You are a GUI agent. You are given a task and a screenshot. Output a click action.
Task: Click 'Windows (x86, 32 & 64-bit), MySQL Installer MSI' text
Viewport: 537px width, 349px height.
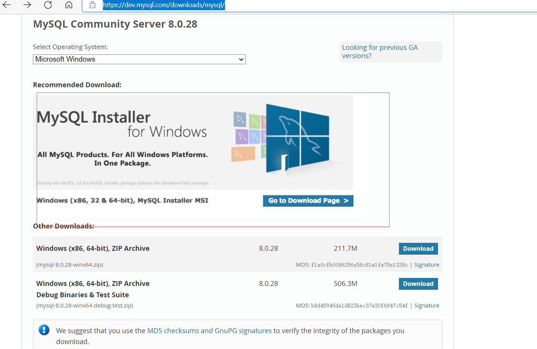122,201
